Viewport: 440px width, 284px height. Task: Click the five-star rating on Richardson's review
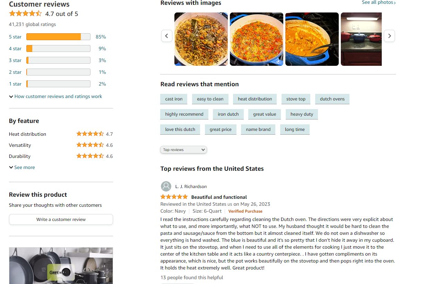(x=174, y=197)
